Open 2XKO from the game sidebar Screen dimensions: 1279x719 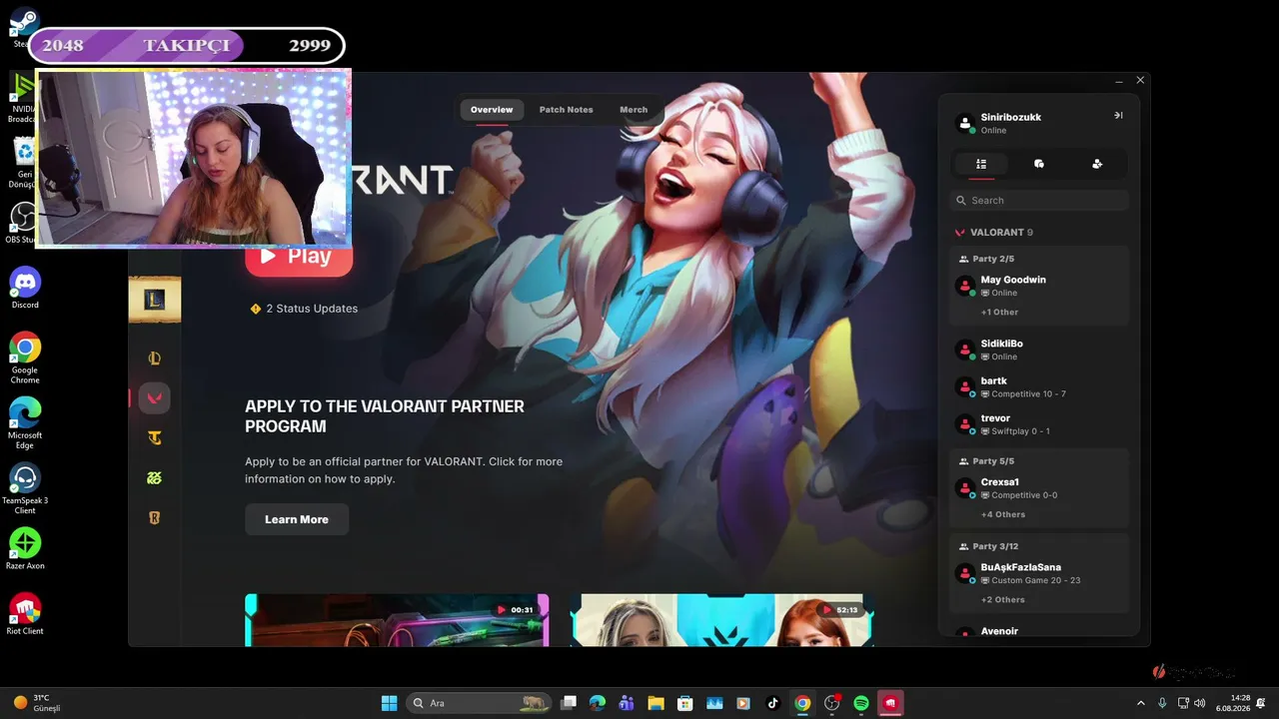pos(154,478)
